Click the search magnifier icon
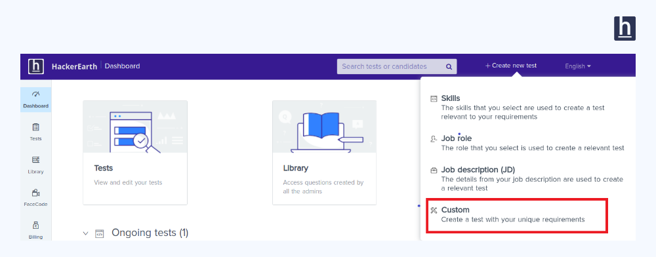The height and width of the screenshot is (257, 656). (x=449, y=66)
